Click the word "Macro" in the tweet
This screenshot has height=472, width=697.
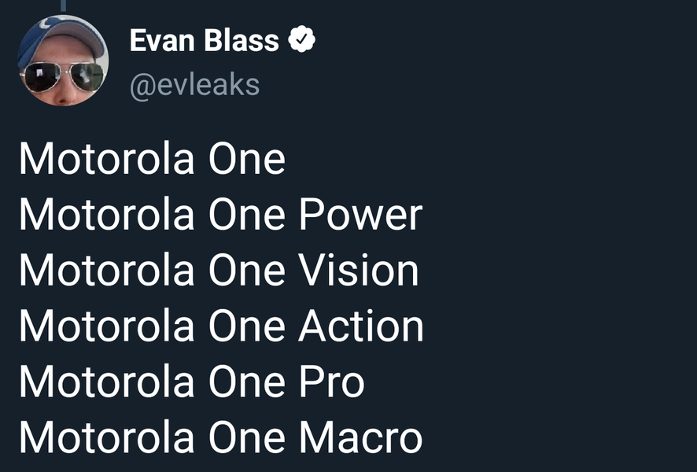click(360, 437)
